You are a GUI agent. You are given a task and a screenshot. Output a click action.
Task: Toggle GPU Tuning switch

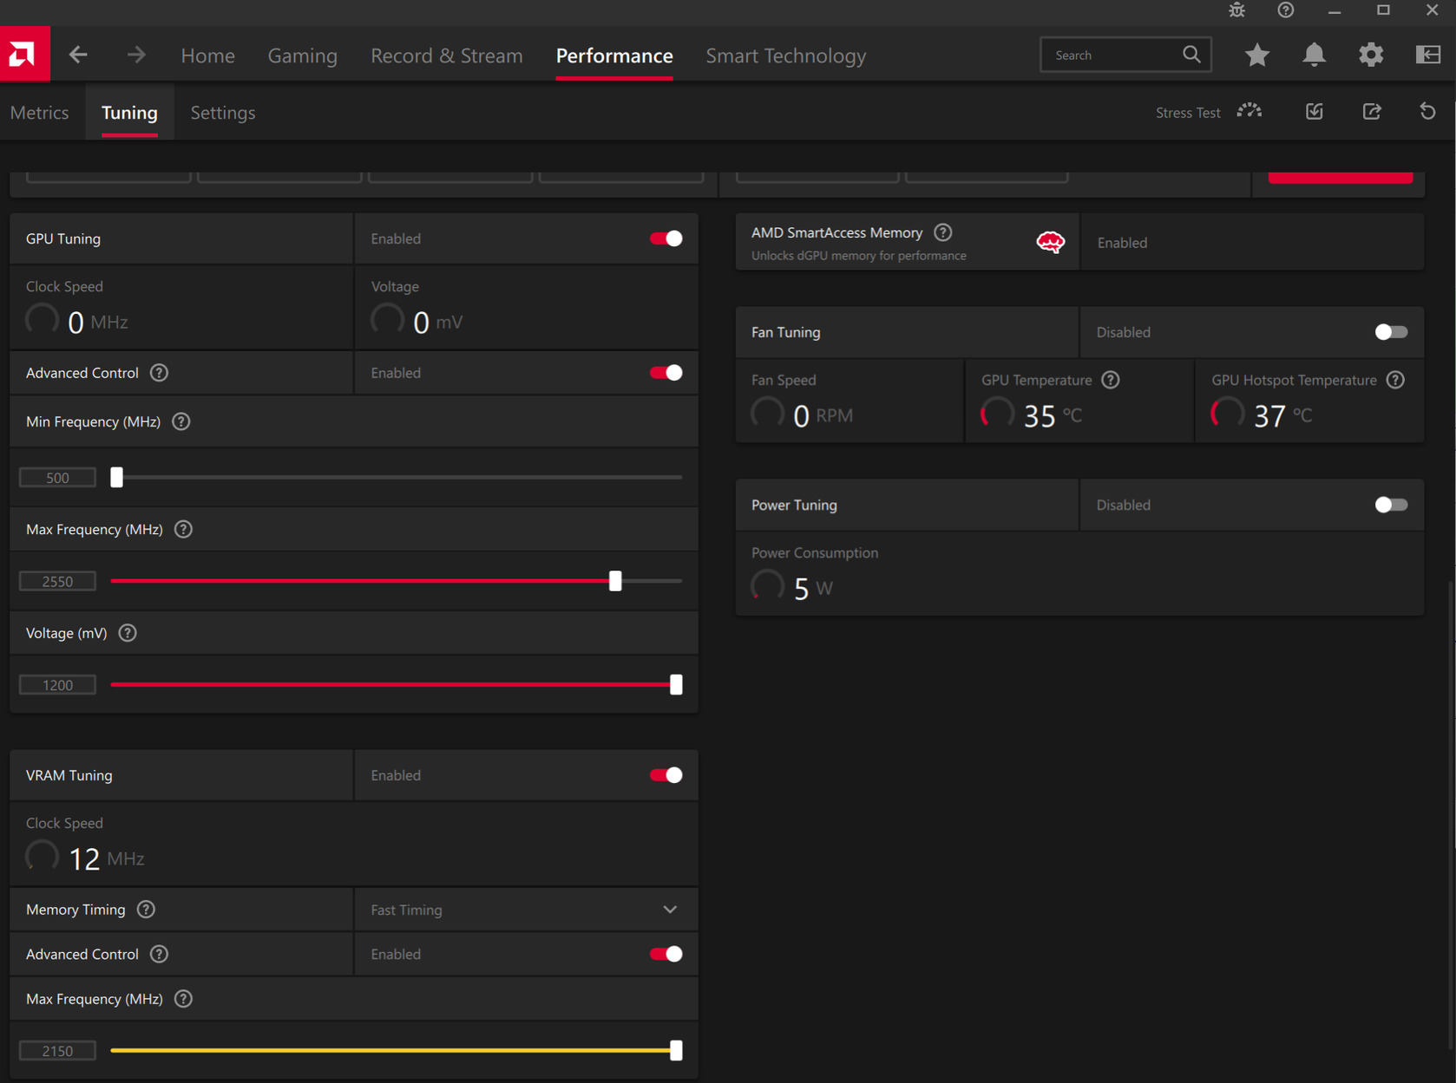click(x=666, y=238)
